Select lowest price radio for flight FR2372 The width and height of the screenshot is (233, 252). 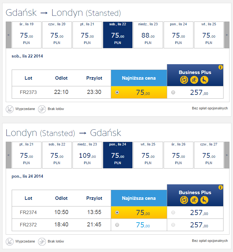click(x=117, y=225)
